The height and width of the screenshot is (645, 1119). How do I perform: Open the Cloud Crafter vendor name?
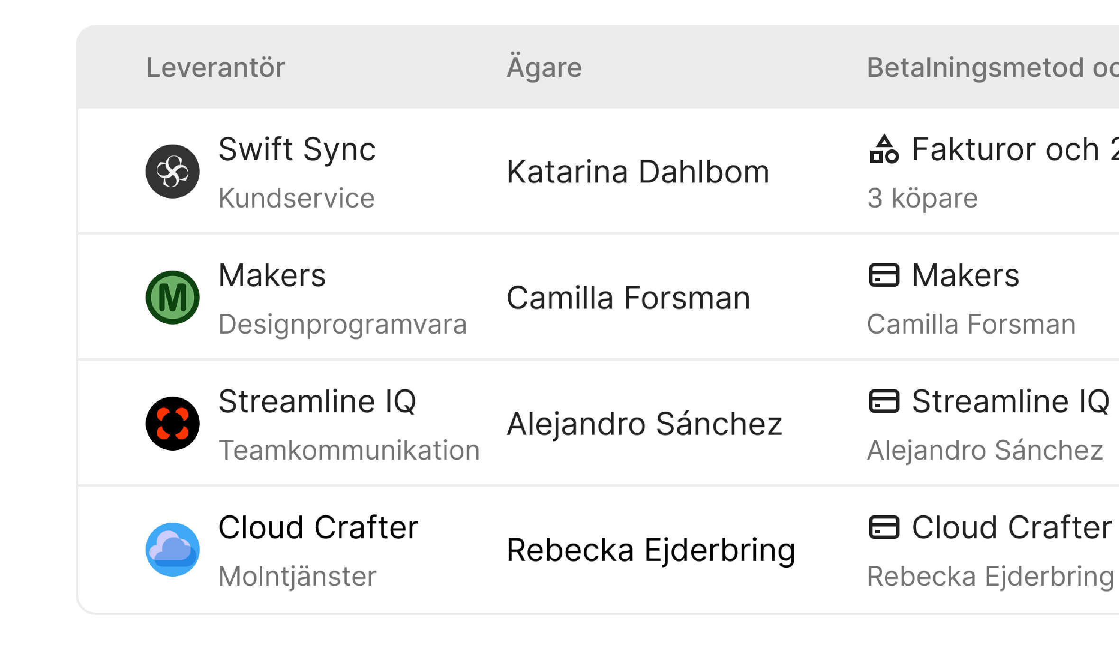(318, 527)
